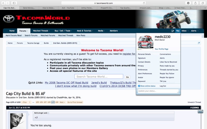
Task: Click the Go search button
Action: [x=127, y=77]
